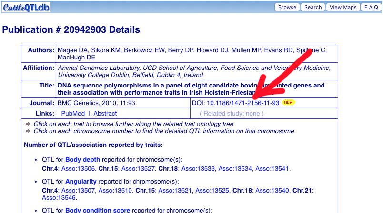Open the FAQ button
383x213 pixels.
tap(371, 7)
